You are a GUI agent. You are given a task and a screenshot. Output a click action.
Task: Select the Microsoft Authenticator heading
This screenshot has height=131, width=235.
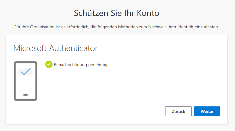pyautogui.click(x=56, y=48)
